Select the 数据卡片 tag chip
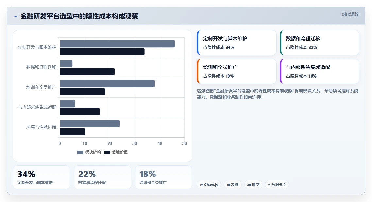The image size is (372, 202). click(277, 185)
